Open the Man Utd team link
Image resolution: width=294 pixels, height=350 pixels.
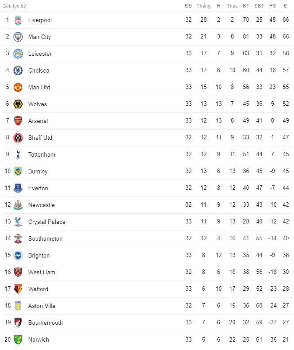click(39, 87)
